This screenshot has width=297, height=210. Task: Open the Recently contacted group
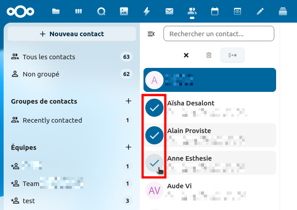[x=52, y=120]
